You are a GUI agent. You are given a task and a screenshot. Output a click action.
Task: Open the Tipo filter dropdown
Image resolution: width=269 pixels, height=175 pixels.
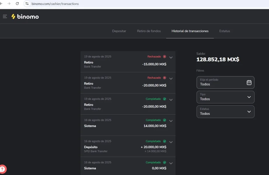[x=225, y=97]
